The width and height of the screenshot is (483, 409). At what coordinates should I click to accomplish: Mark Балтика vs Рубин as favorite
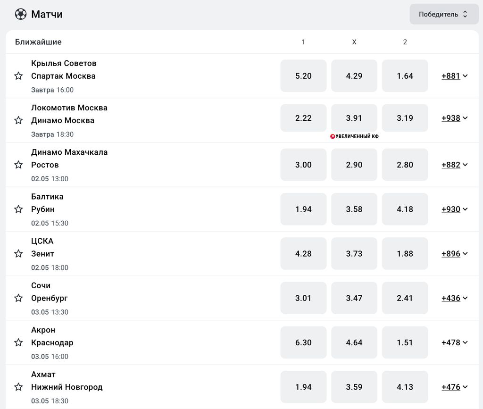pos(18,209)
